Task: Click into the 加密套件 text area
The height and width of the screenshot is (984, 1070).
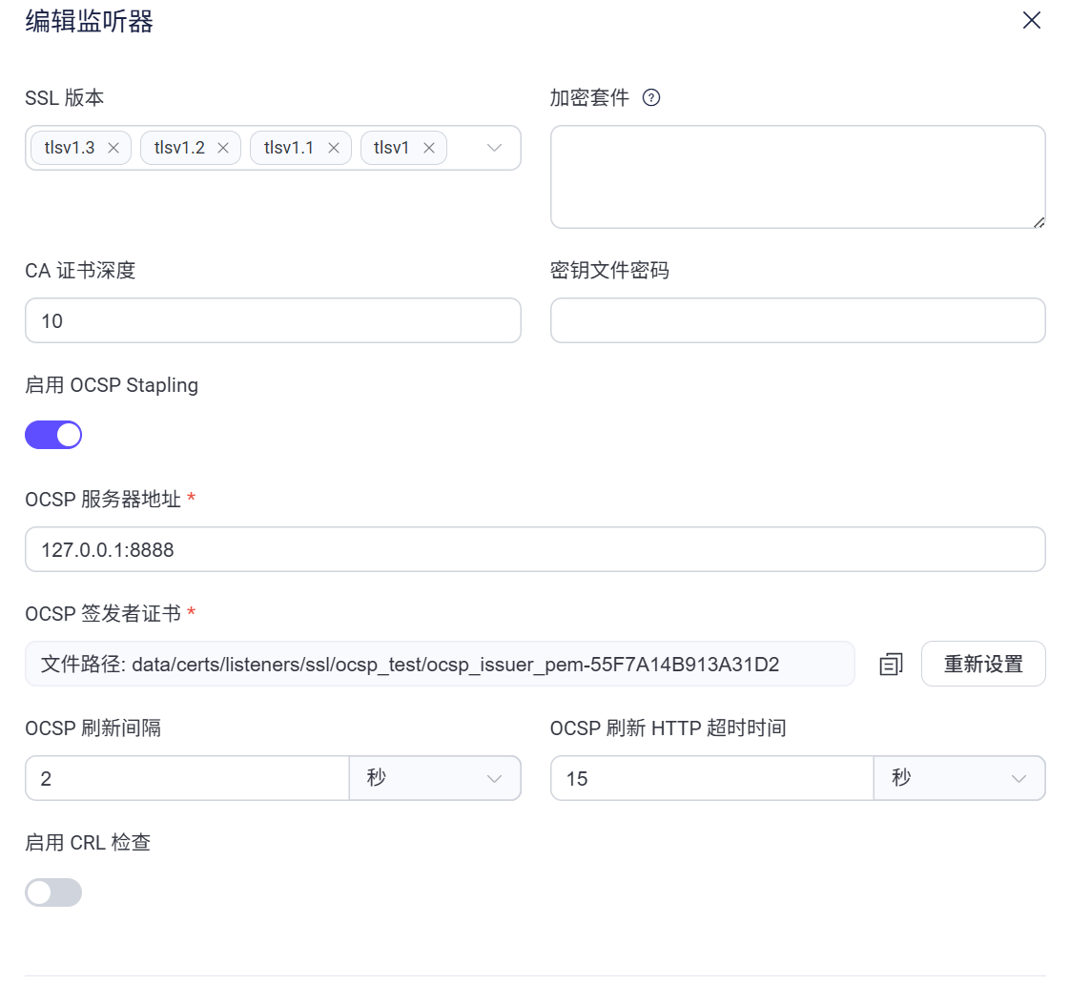Action: click(x=797, y=176)
